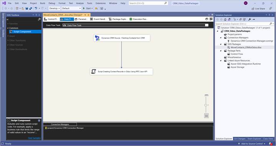Select the Dynamics CRM Connection Manager in the bottom pane
Screen dimensions: 276x146
pos(64,128)
